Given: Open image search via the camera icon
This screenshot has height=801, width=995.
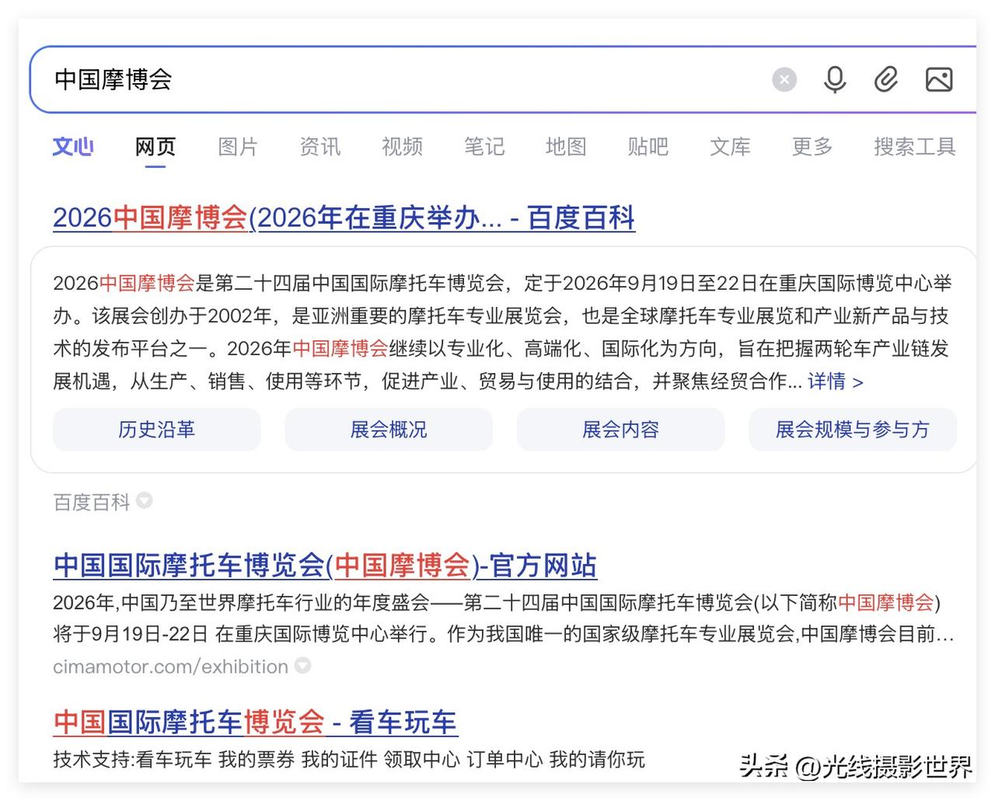Looking at the screenshot, I should tap(939, 79).
